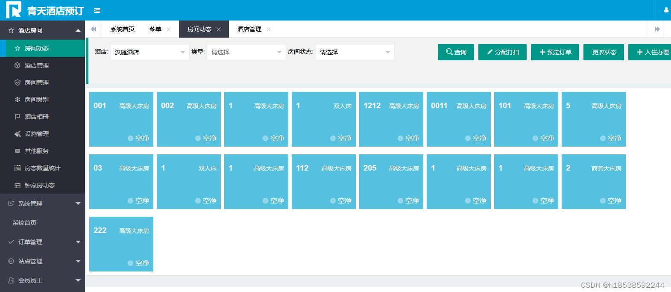This screenshot has height=292, width=671.
Task: Click 空净 status icon on room 1212
Action: click(x=401, y=138)
